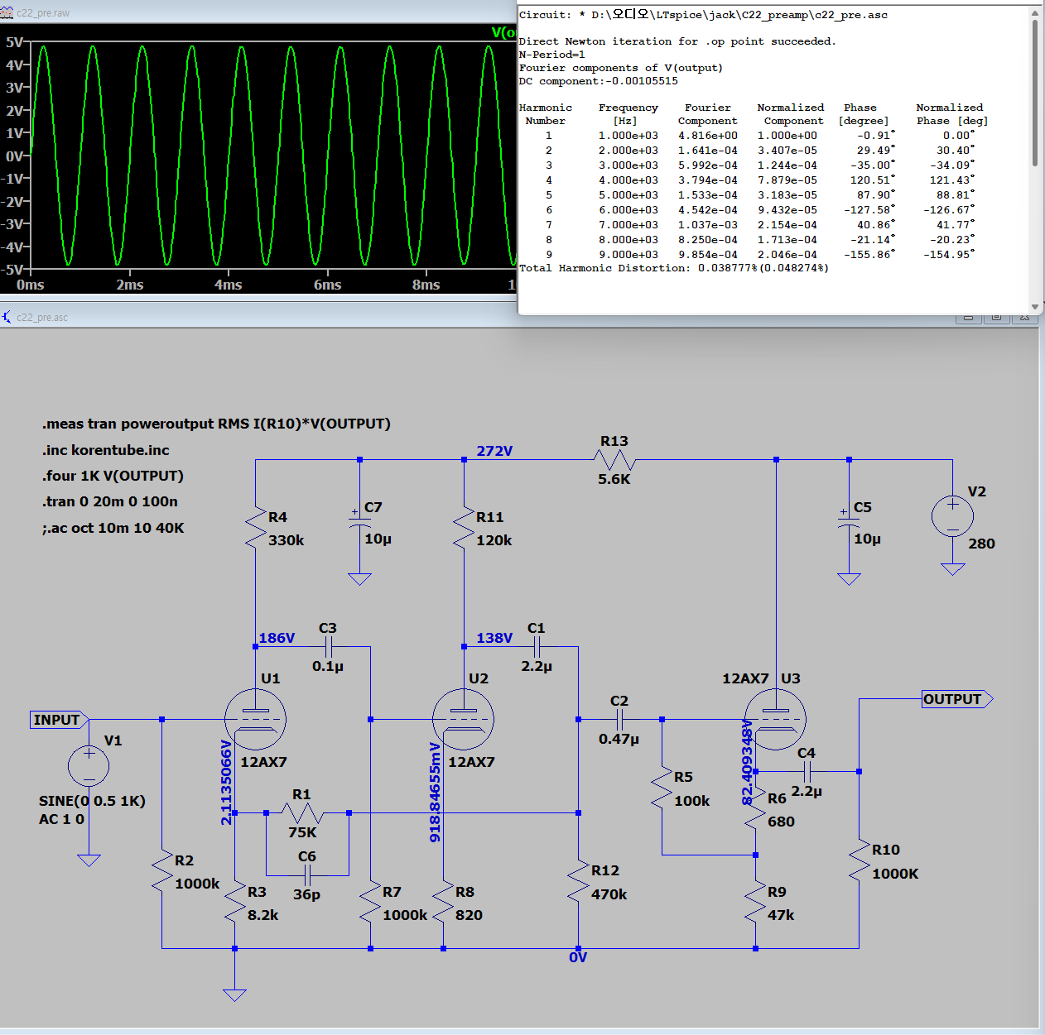Click the 680 value of R6
The width and height of the screenshot is (1045, 1035).
tap(781, 822)
